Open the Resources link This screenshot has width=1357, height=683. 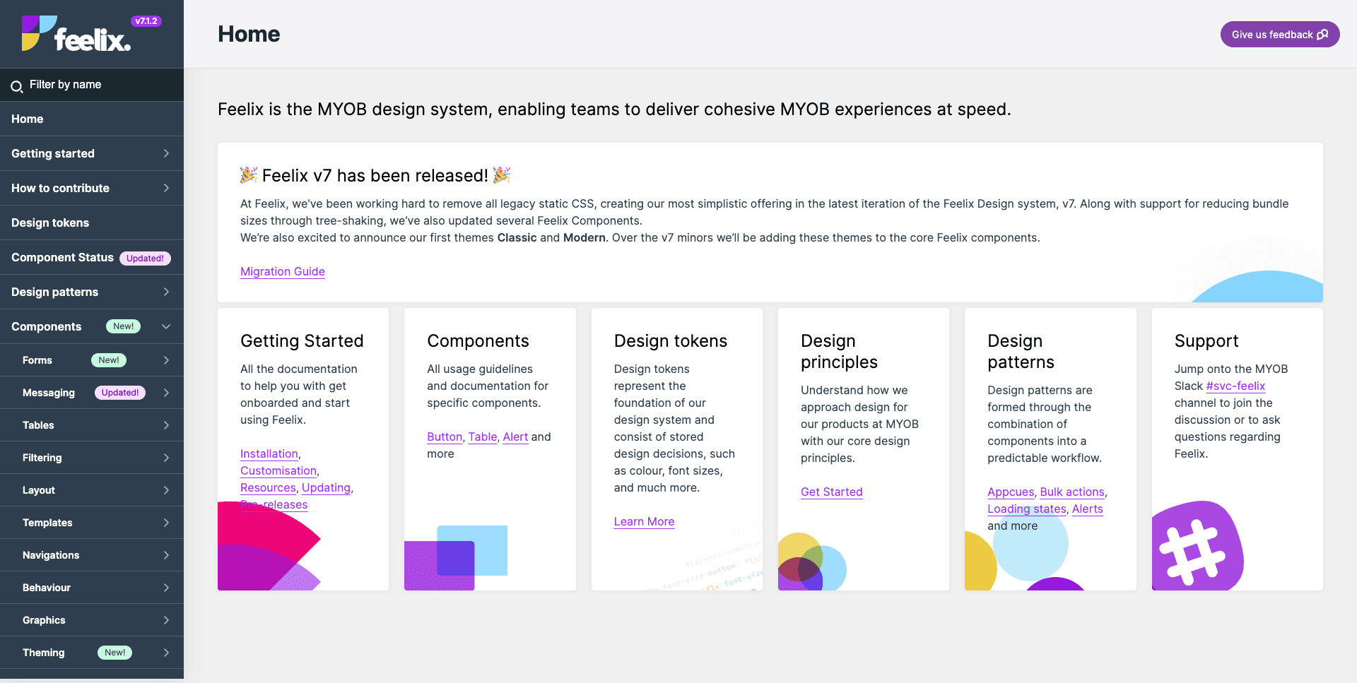point(268,487)
